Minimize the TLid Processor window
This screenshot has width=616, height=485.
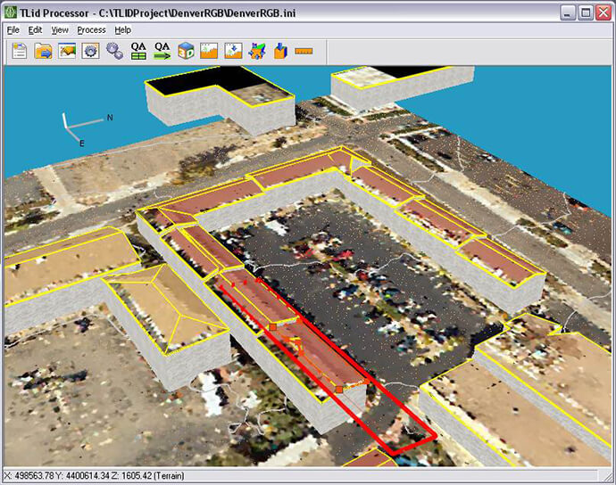click(x=567, y=13)
